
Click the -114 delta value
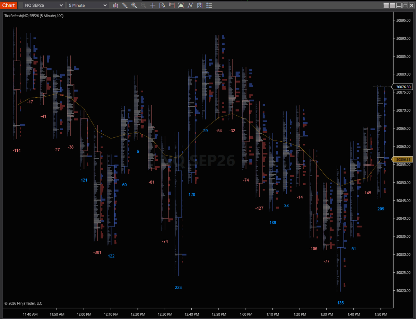(16, 150)
